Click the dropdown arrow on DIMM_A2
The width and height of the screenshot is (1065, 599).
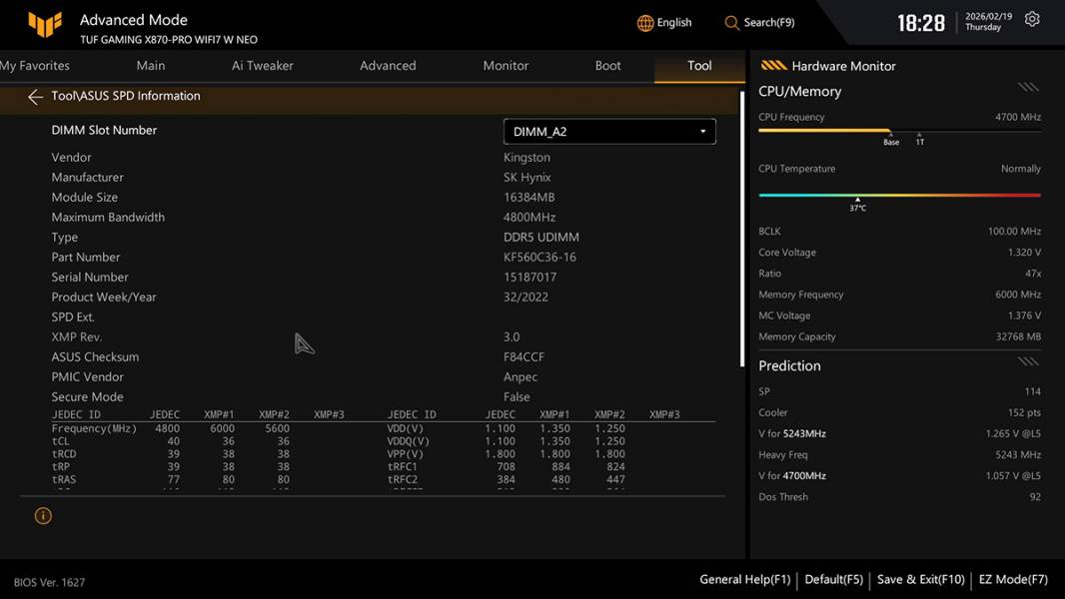[x=702, y=132]
